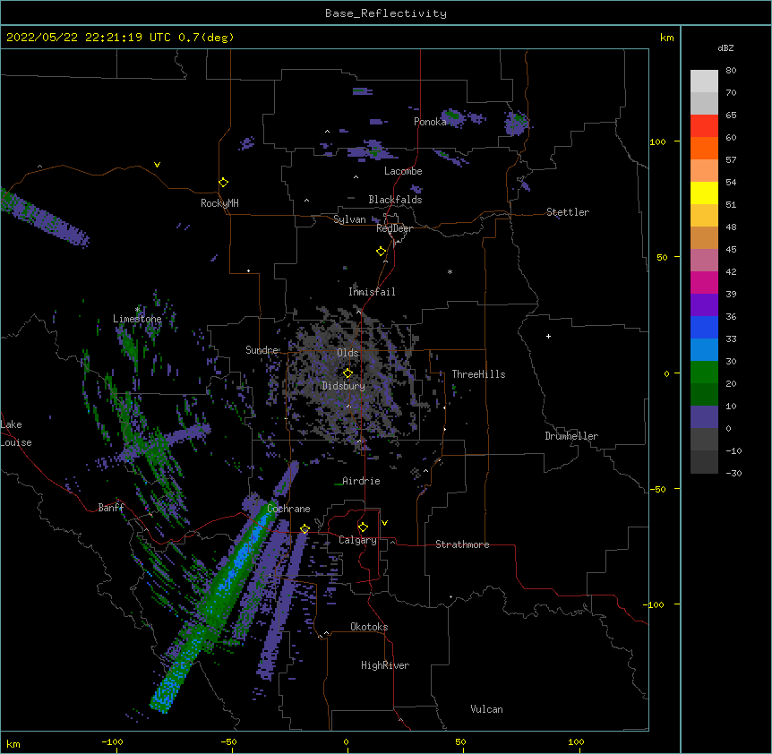This screenshot has height=754, width=772.
Task: Click the 39 dBZ purple legend swatch
Action: [704, 304]
